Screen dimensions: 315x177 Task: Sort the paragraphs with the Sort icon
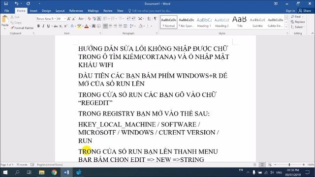149,19
